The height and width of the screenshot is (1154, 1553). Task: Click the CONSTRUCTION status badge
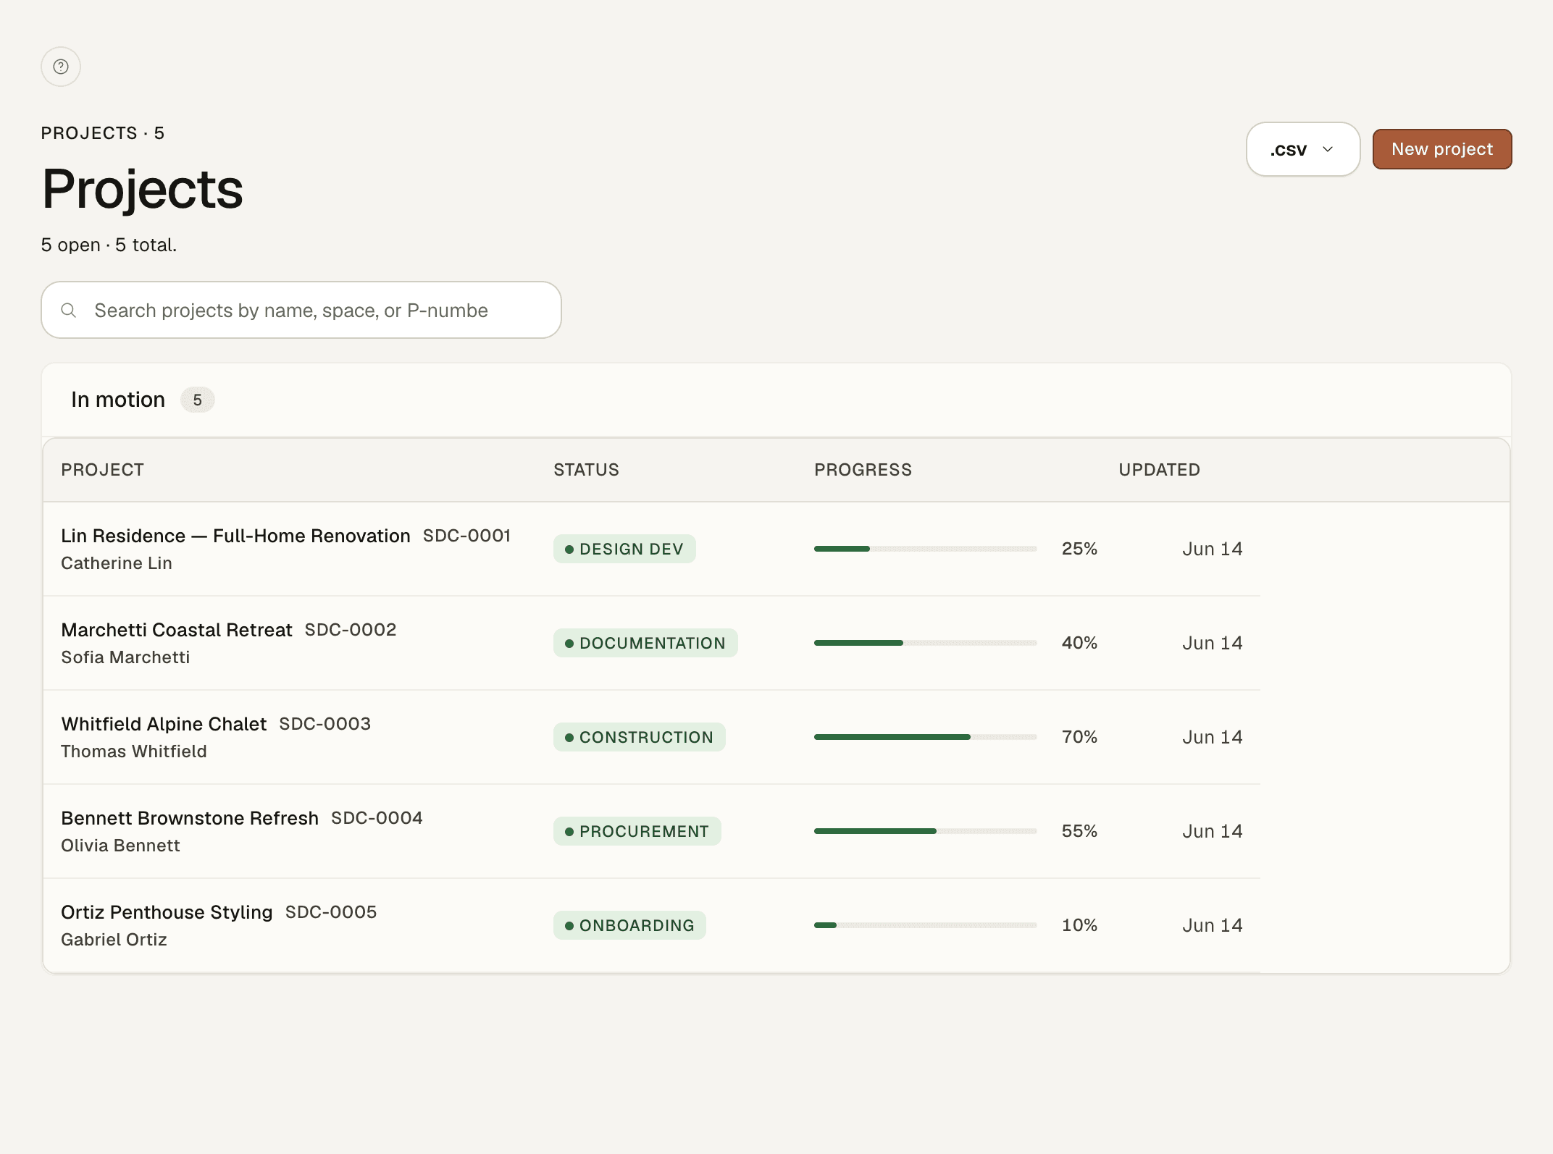(640, 737)
